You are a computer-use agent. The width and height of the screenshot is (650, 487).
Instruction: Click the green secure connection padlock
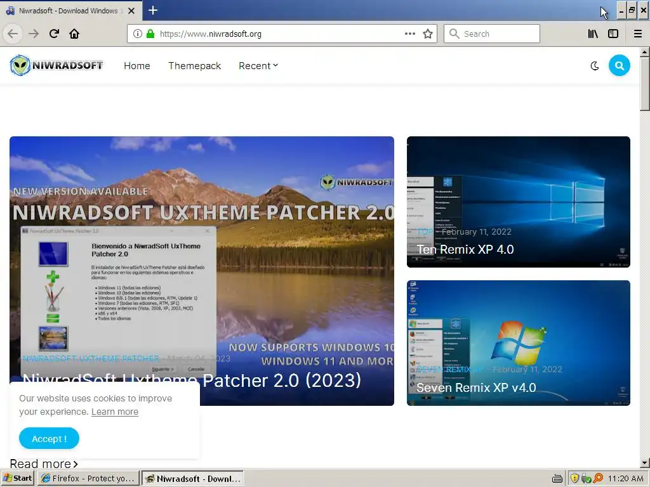pos(150,34)
